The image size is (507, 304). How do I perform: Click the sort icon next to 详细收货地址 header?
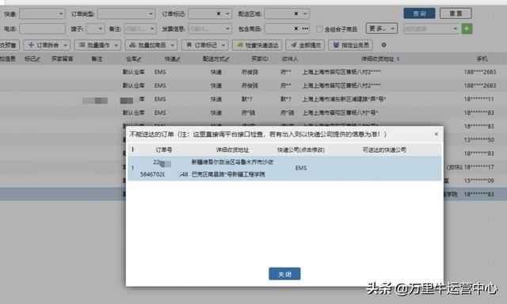click(x=398, y=59)
